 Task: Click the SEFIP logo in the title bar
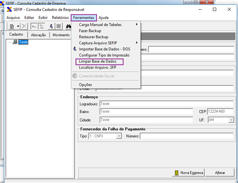pos(9,9)
